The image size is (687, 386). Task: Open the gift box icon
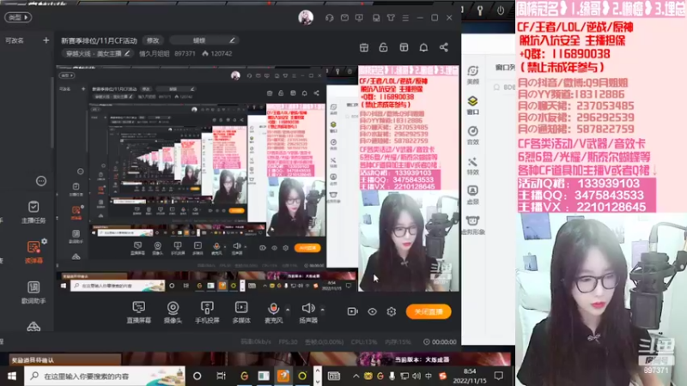click(x=363, y=47)
